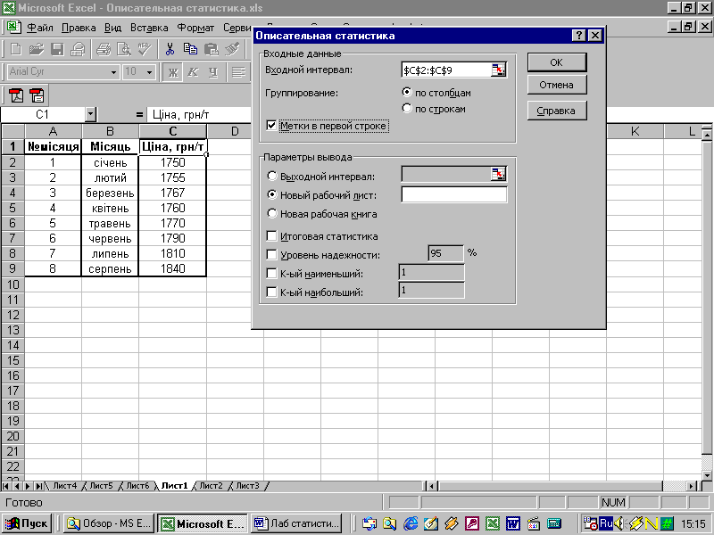Image resolution: width=714 pixels, height=535 pixels.
Task: Click range selector icon for Входной интервал
Action: [x=498, y=70]
